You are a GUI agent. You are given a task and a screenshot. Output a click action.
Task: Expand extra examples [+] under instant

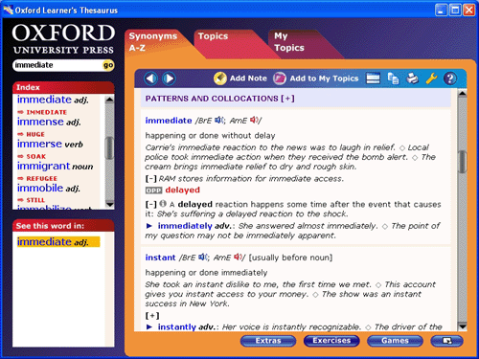pos(152,316)
